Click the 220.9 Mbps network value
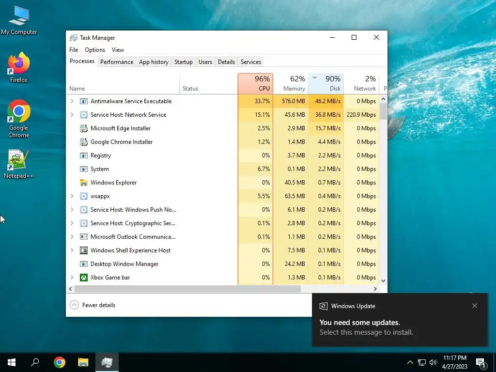Screen dimensions: 496x372 pos(361,115)
